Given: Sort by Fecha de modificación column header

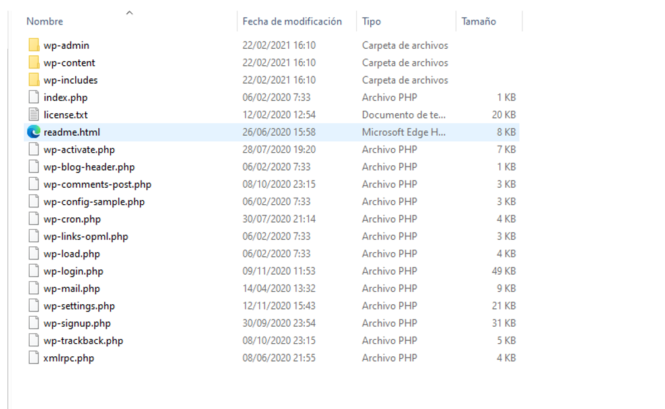Looking at the screenshot, I should pyautogui.click(x=292, y=21).
